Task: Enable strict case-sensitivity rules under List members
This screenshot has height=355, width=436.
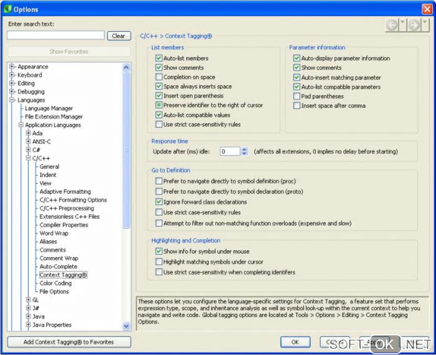Action: [x=159, y=124]
